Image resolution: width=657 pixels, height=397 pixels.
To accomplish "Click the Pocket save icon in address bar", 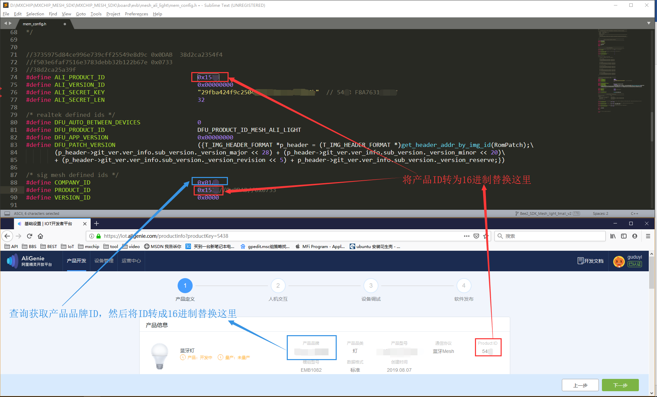I will tap(476, 236).
